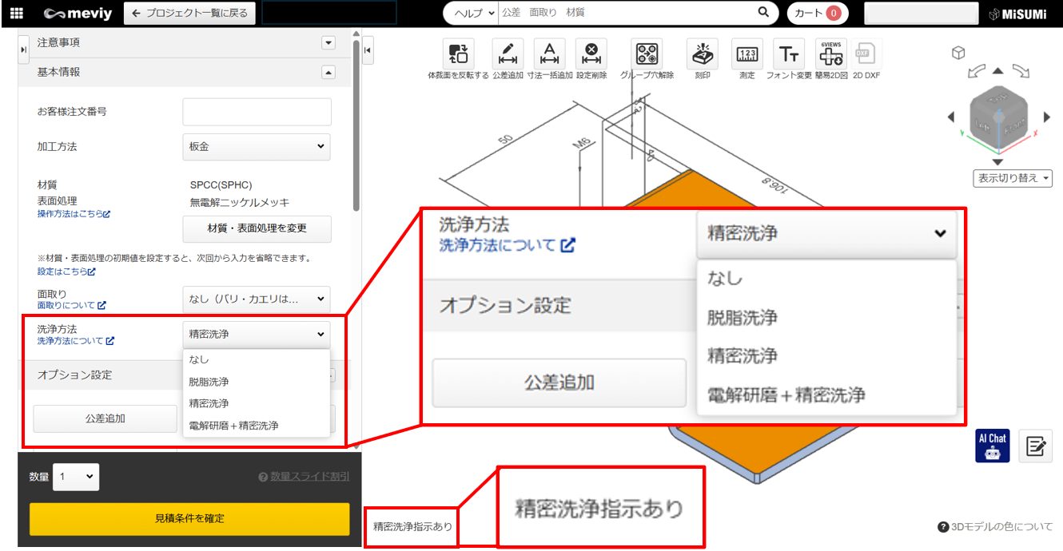The image size is (1063, 551).
Task: Select the 寸法一括追加 batch dimension tool
Action: (x=549, y=54)
